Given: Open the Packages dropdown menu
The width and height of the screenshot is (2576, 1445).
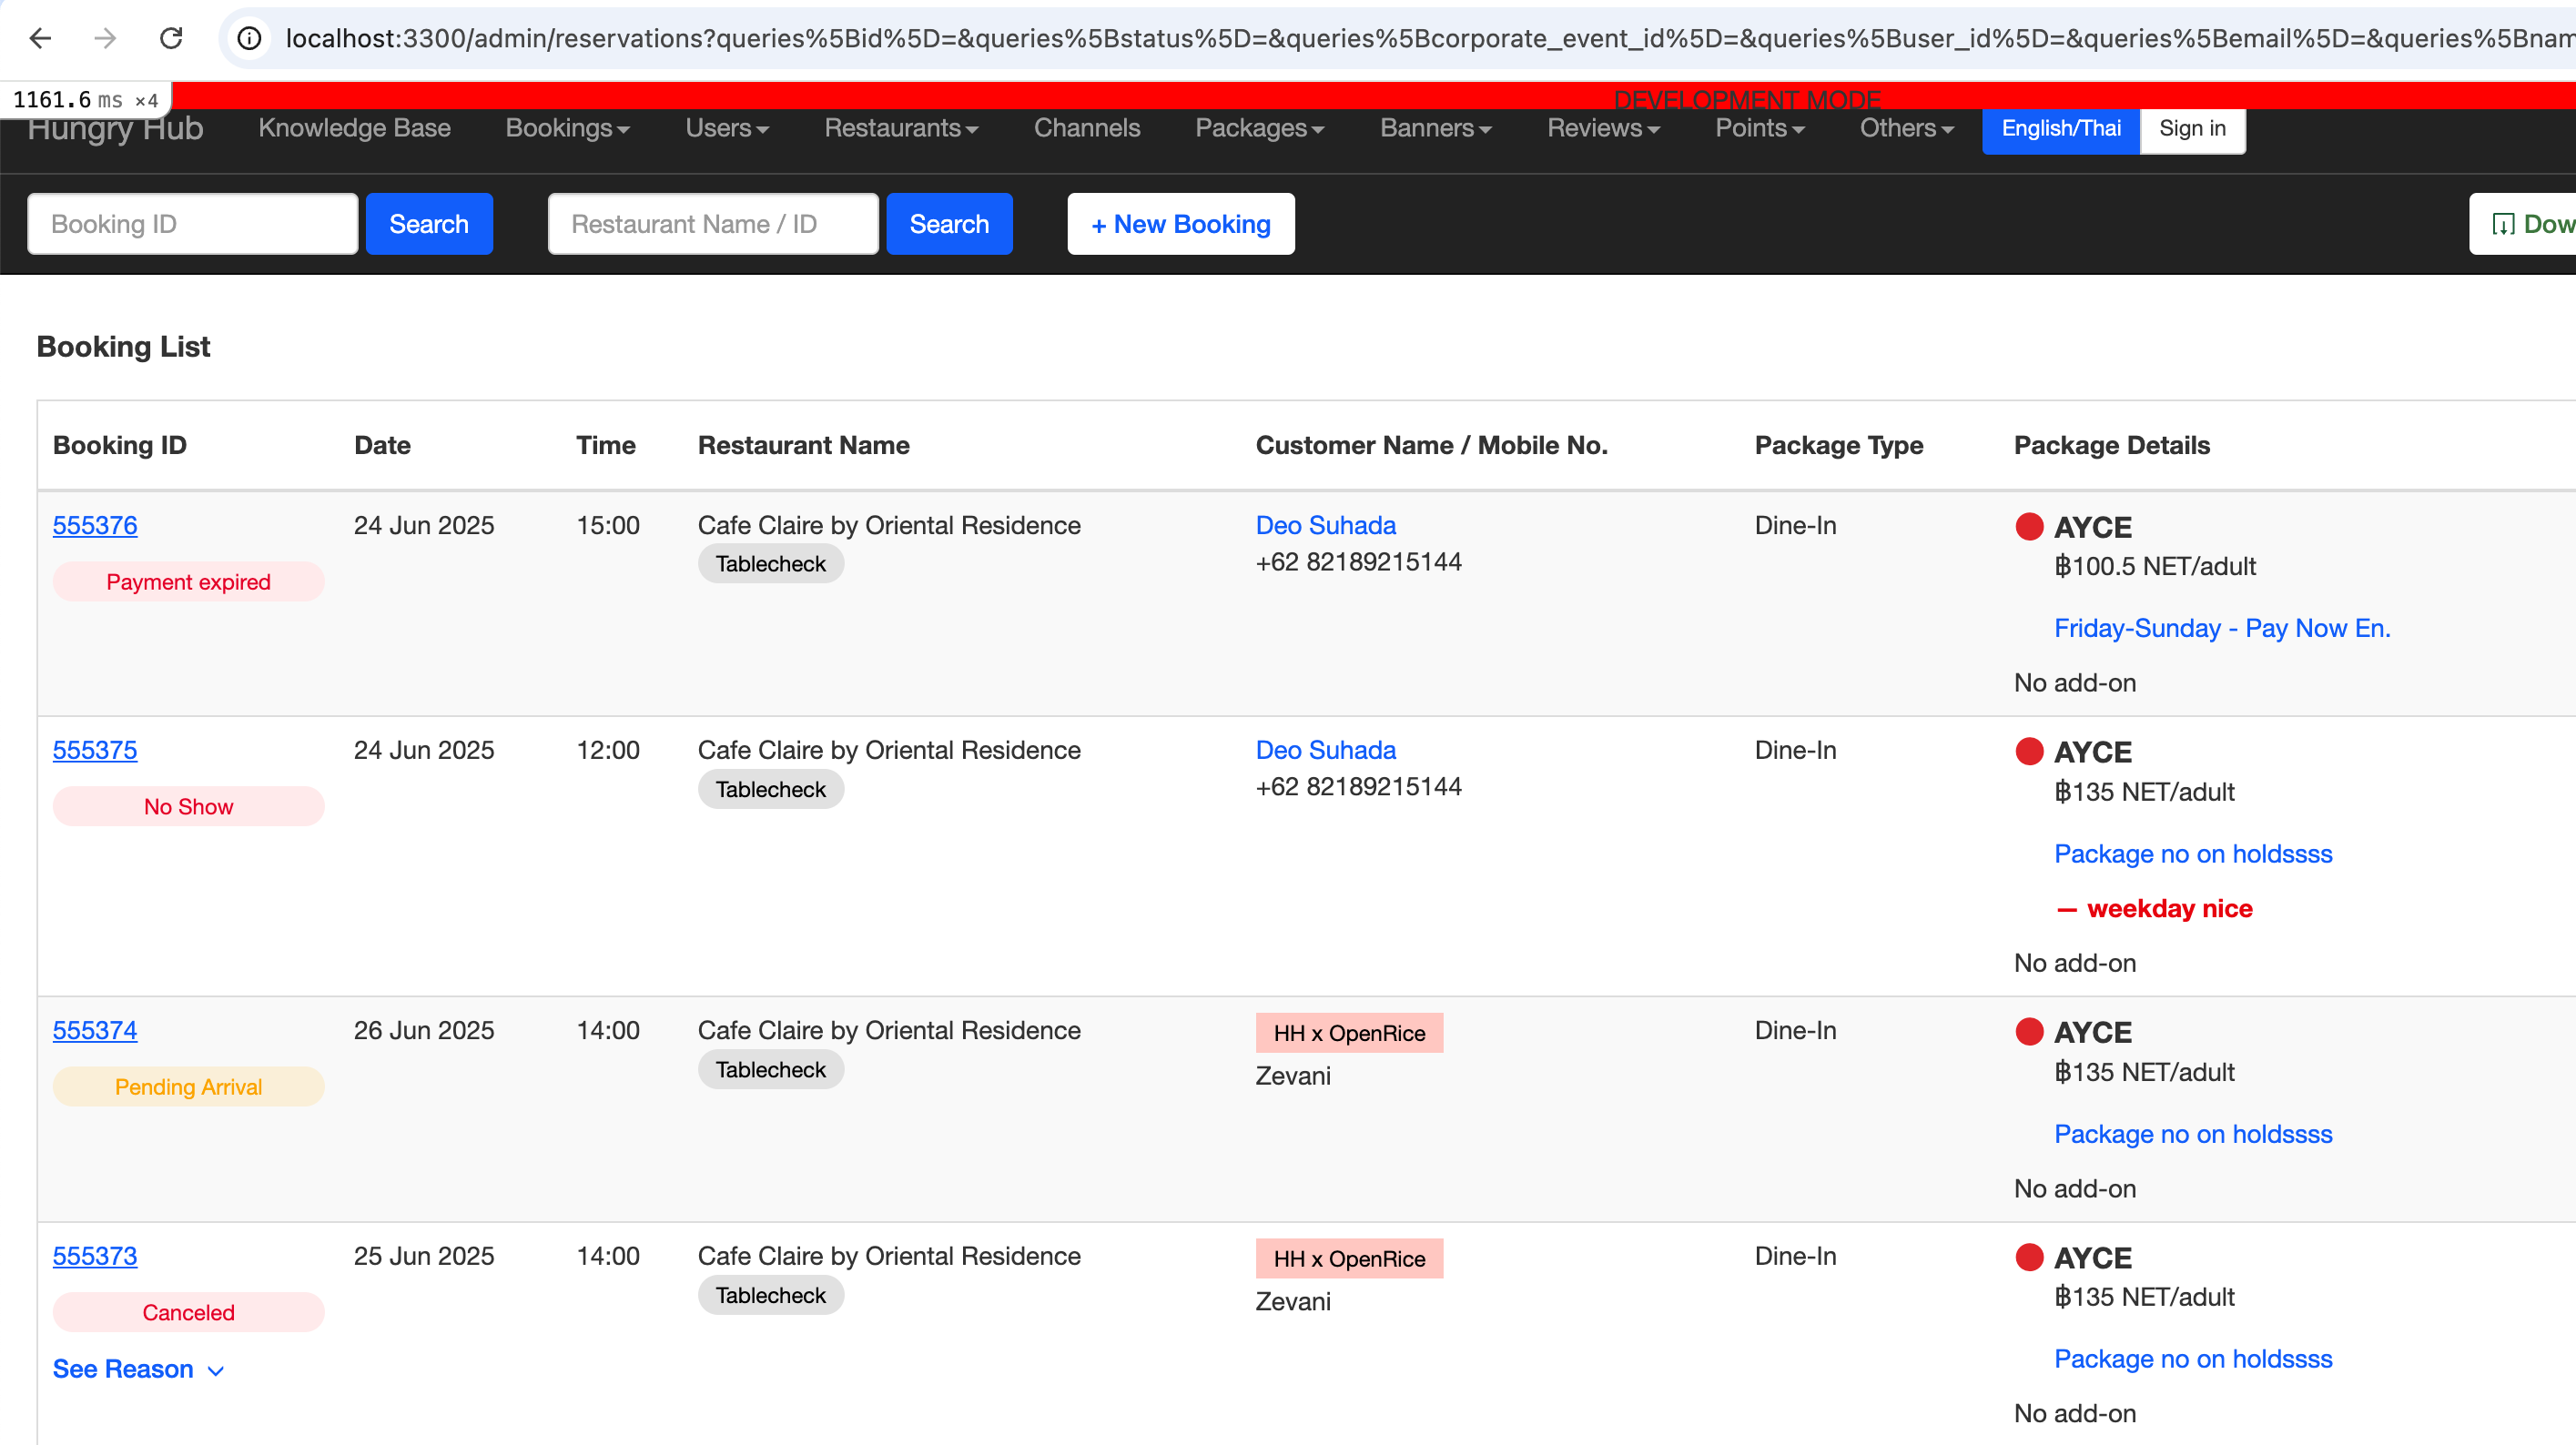Looking at the screenshot, I should [1258, 129].
